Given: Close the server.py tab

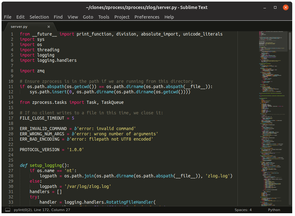Looking at the screenshot, I should 49,27.
